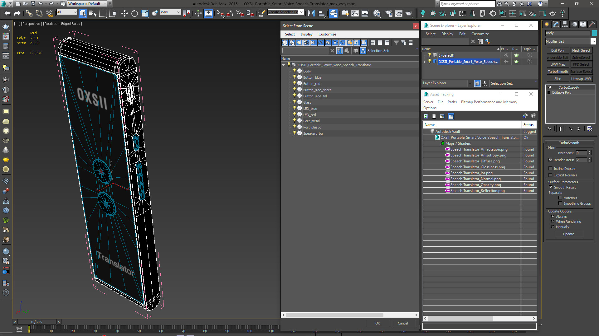599x336 pixels.
Task: Open Render Setup teapot icon
Action: pyautogui.click(x=389, y=13)
